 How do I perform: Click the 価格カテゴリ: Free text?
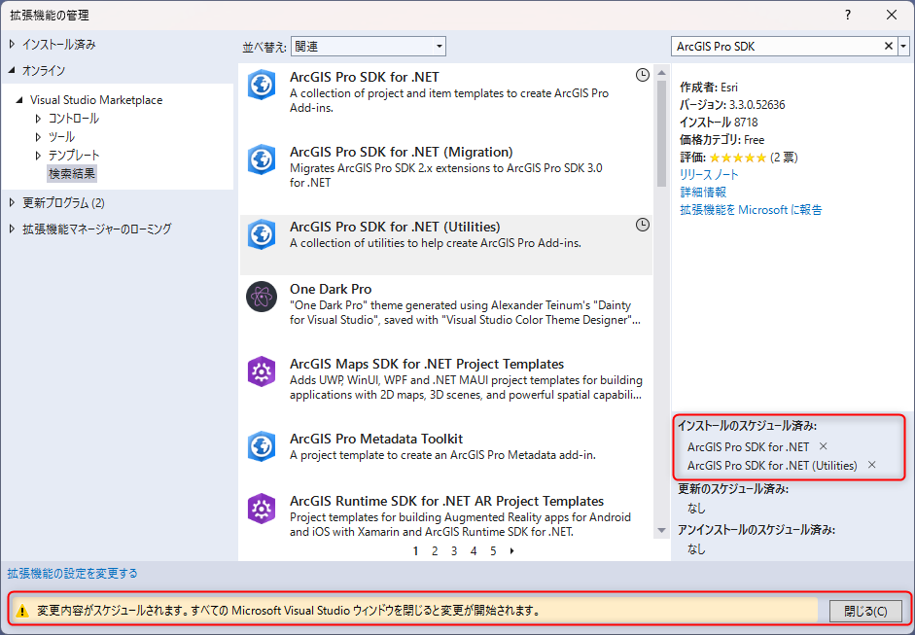point(721,139)
